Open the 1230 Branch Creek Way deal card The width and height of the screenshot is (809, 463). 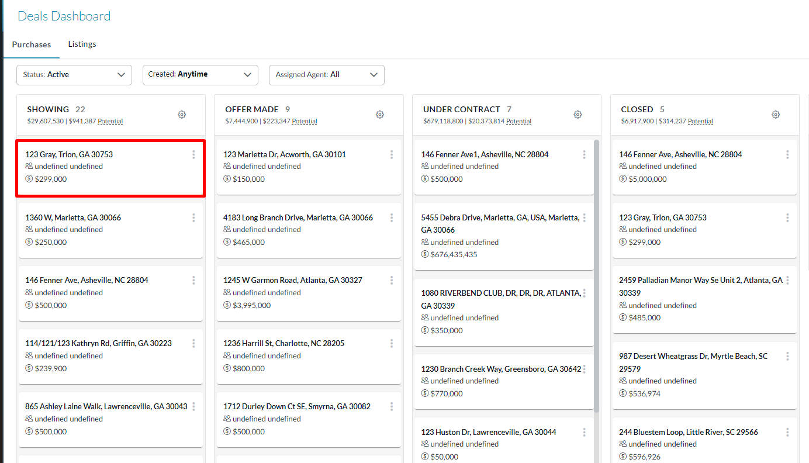pyautogui.click(x=504, y=381)
